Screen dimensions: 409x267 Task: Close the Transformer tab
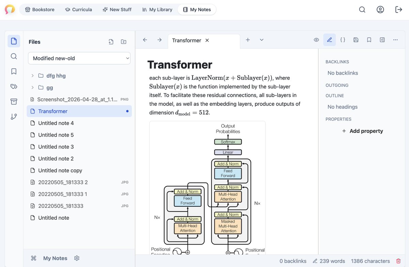[207, 40]
